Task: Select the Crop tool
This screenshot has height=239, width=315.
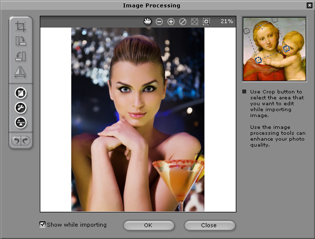Action: click(x=21, y=26)
